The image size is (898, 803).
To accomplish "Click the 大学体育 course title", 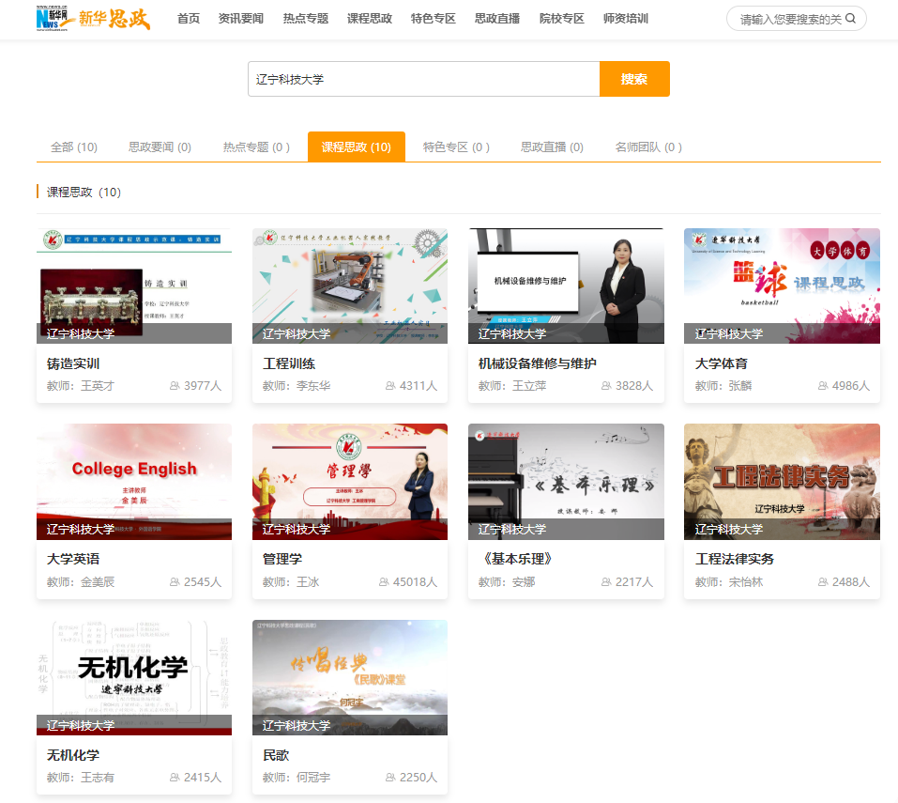I will (721, 363).
